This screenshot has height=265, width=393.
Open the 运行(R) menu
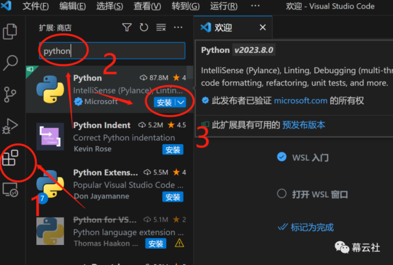point(224,6)
